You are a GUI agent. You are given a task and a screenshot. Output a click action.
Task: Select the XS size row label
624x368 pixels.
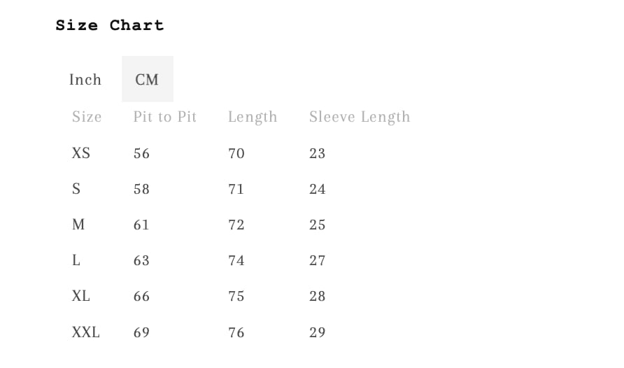pyautogui.click(x=80, y=153)
